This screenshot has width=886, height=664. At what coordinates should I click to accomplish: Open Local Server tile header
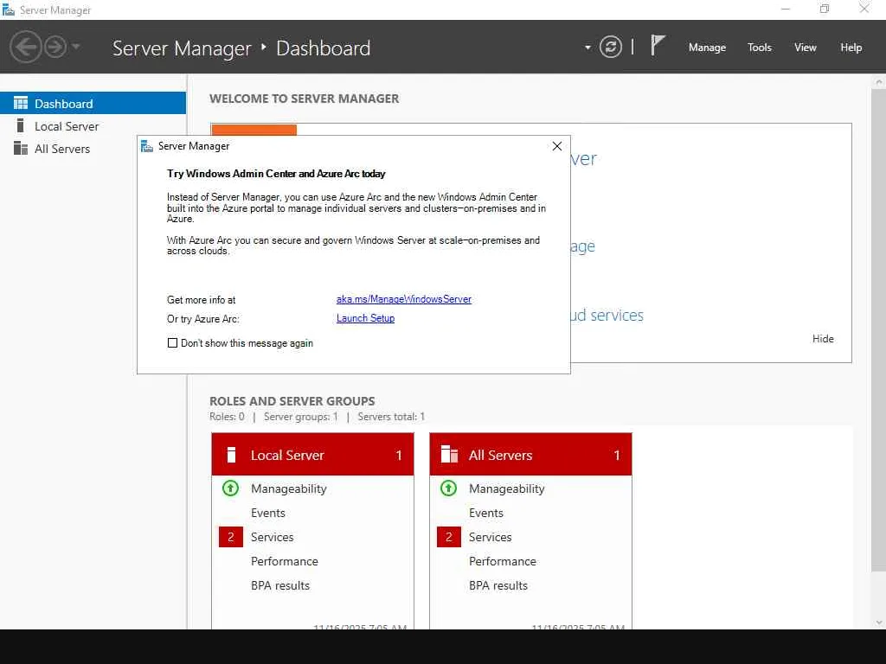312,455
